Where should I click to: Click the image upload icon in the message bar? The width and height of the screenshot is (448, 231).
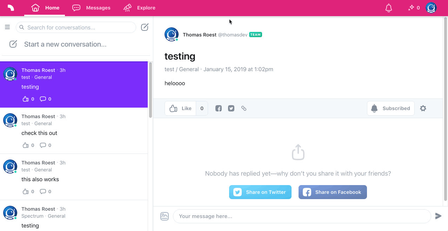pyautogui.click(x=165, y=216)
